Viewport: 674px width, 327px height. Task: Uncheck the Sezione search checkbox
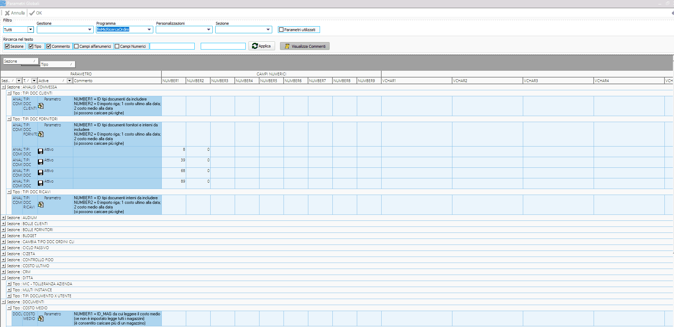(x=7, y=46)
